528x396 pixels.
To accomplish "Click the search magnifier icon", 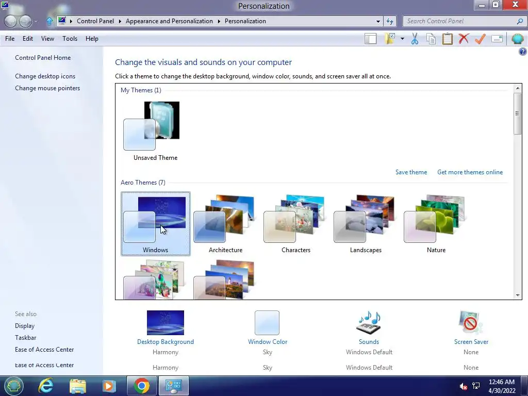I will (x=520, y=21).
